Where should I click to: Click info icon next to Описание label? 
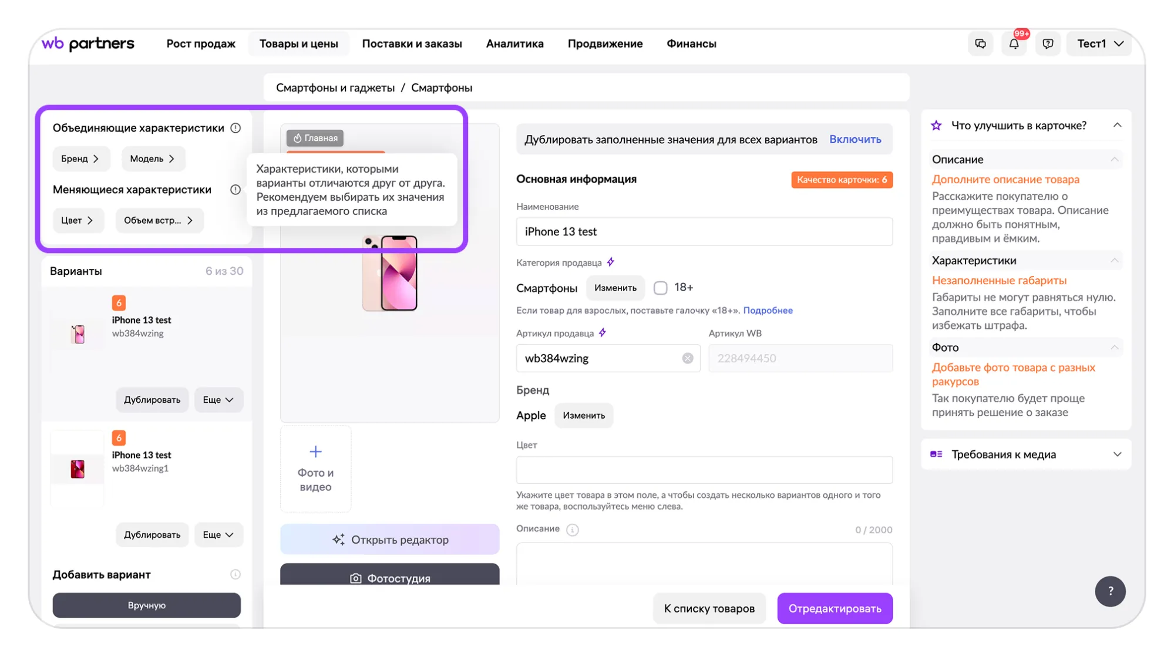tap(572, 530)
